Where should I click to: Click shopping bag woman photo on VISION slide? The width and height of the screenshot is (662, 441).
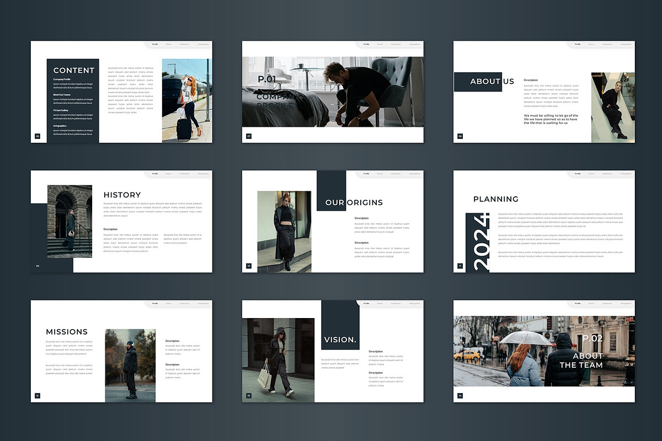(278, 360)
